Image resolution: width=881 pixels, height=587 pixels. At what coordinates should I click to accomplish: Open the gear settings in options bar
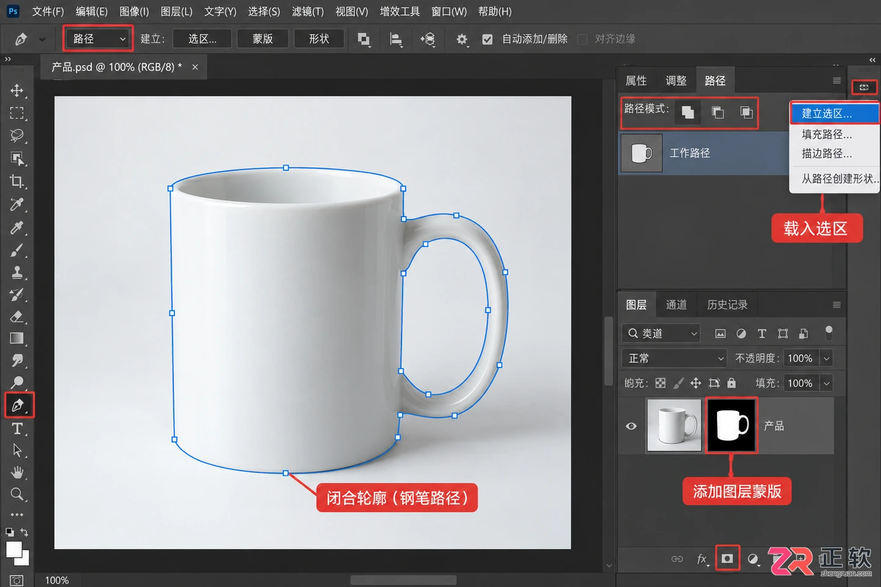pyautogui.click(x=462, y=40)
